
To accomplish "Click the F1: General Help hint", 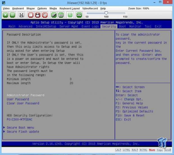I will pyautogui.click(x=129, y=103).
